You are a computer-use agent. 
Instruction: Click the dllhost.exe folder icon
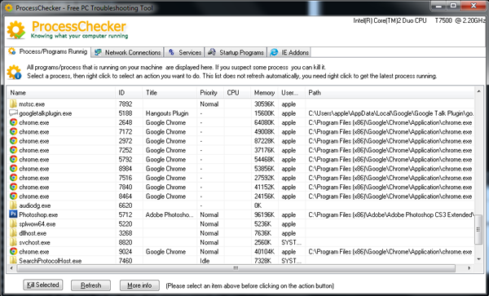point(13,232)
